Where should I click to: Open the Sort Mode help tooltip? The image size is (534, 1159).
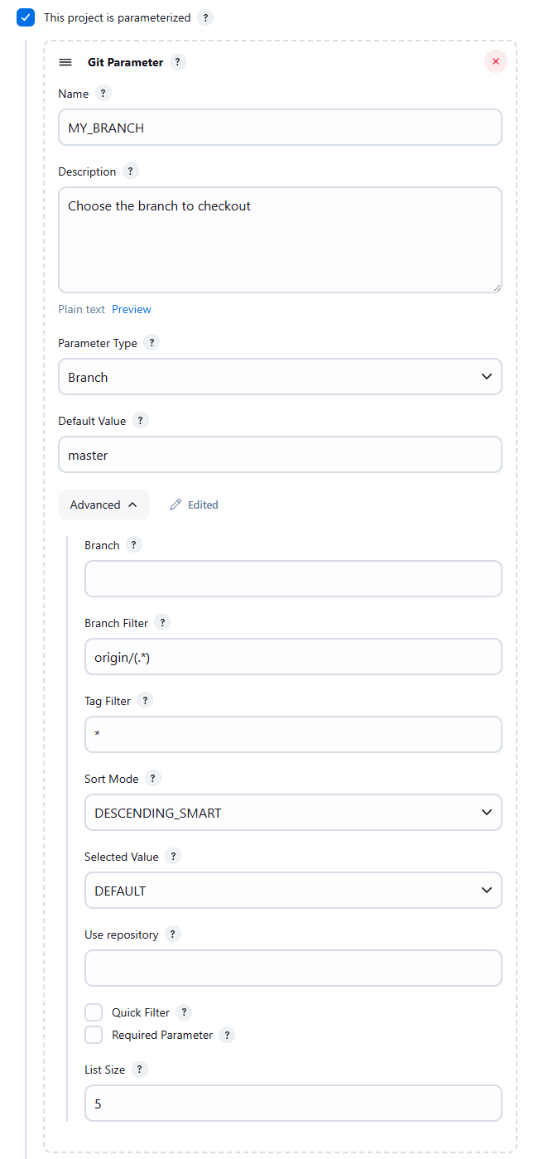point(152,778)
